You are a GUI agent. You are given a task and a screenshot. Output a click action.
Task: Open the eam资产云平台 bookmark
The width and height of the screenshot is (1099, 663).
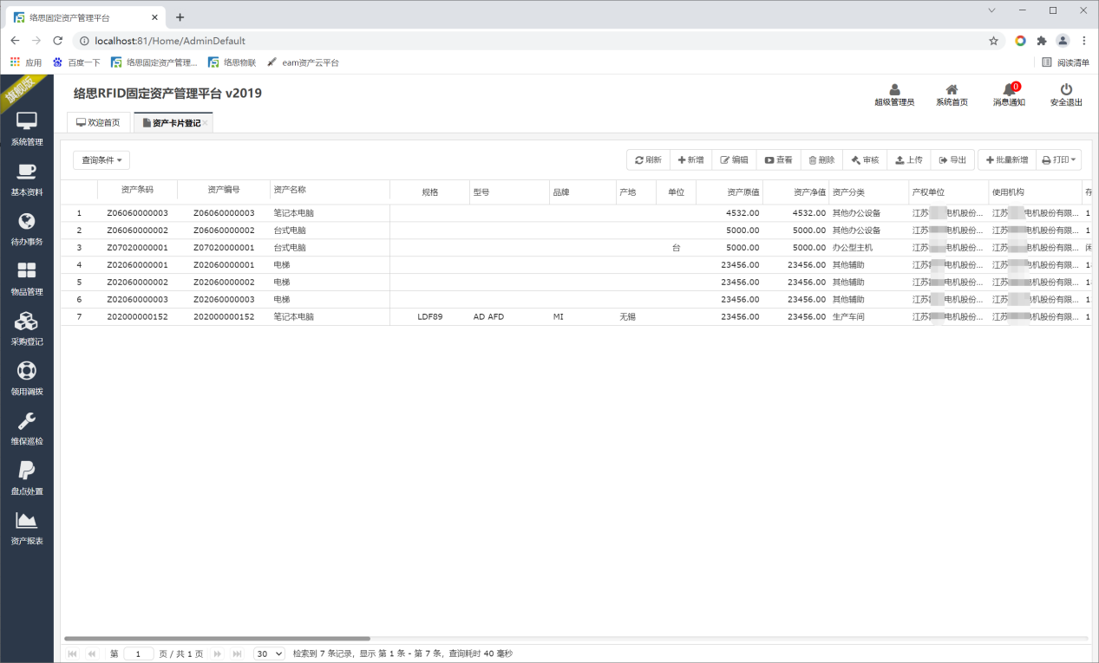303,62
